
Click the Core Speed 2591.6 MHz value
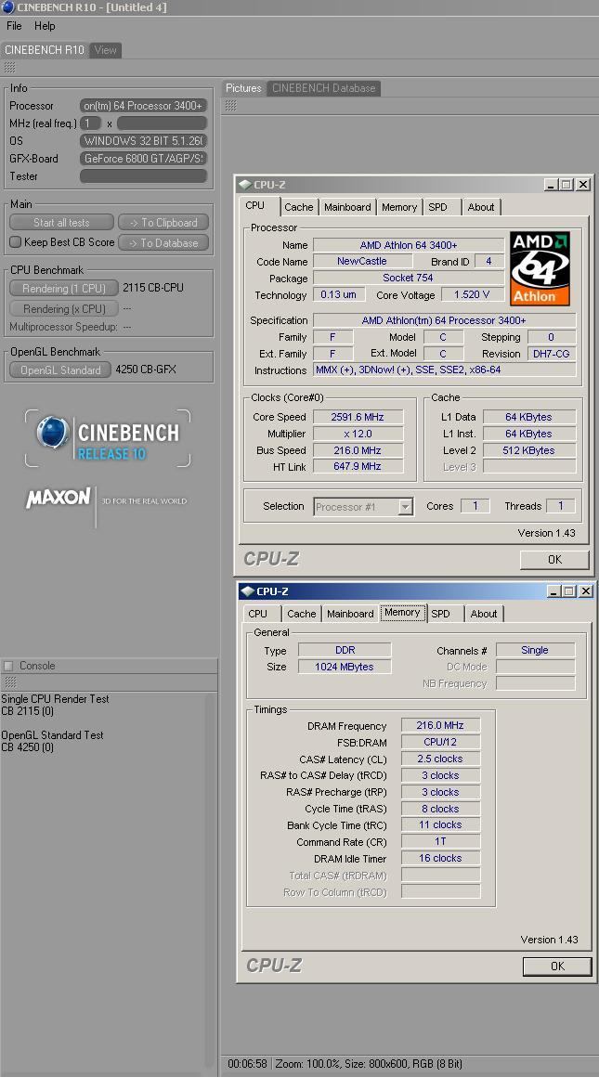point(358,417)
